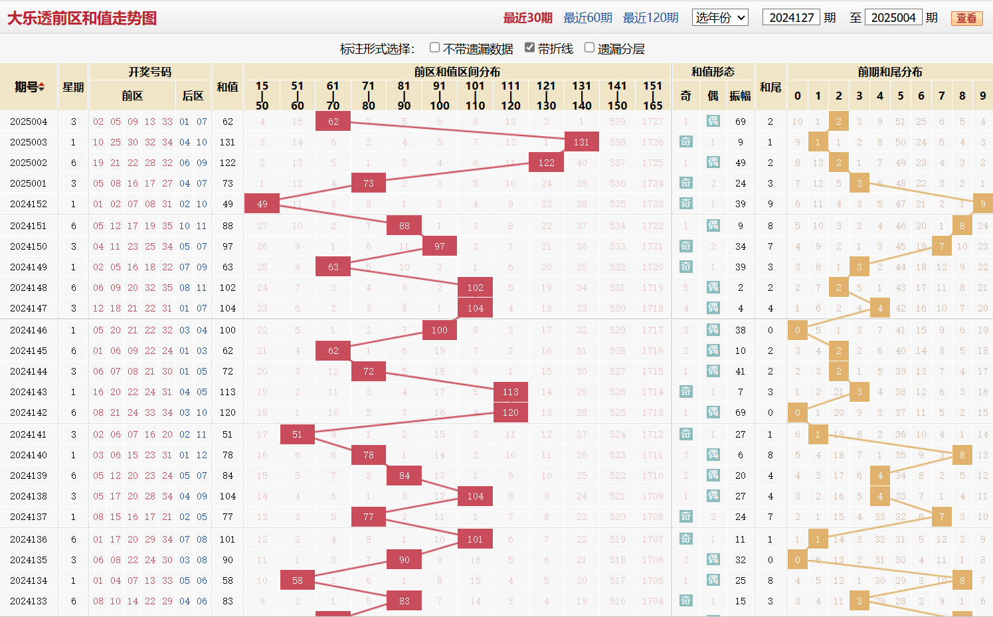Click the 偶 badge in row 2025002
The height and width of the screenshot is (617, 993).
(x=713, y=163)
